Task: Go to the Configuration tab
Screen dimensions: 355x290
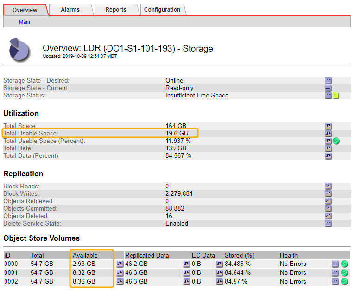Action: (x=162, y=10)
